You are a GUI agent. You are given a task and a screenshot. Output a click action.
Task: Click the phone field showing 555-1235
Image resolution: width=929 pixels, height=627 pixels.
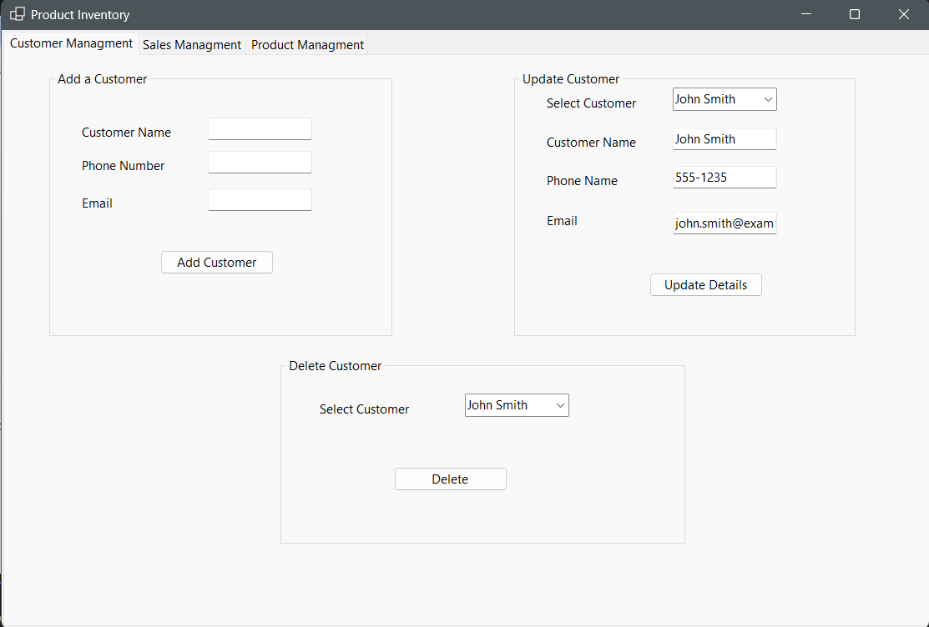click(x=725, y=178)
